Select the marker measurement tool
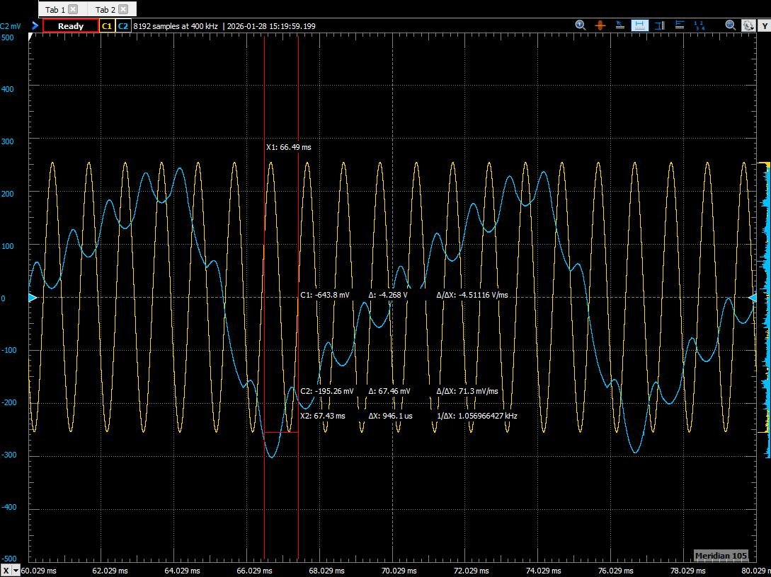 coord(678,25)
